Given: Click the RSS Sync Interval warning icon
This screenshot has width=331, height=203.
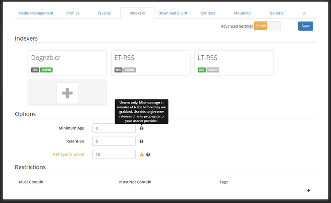Looking at the screenshot, I should pos(142,155).
